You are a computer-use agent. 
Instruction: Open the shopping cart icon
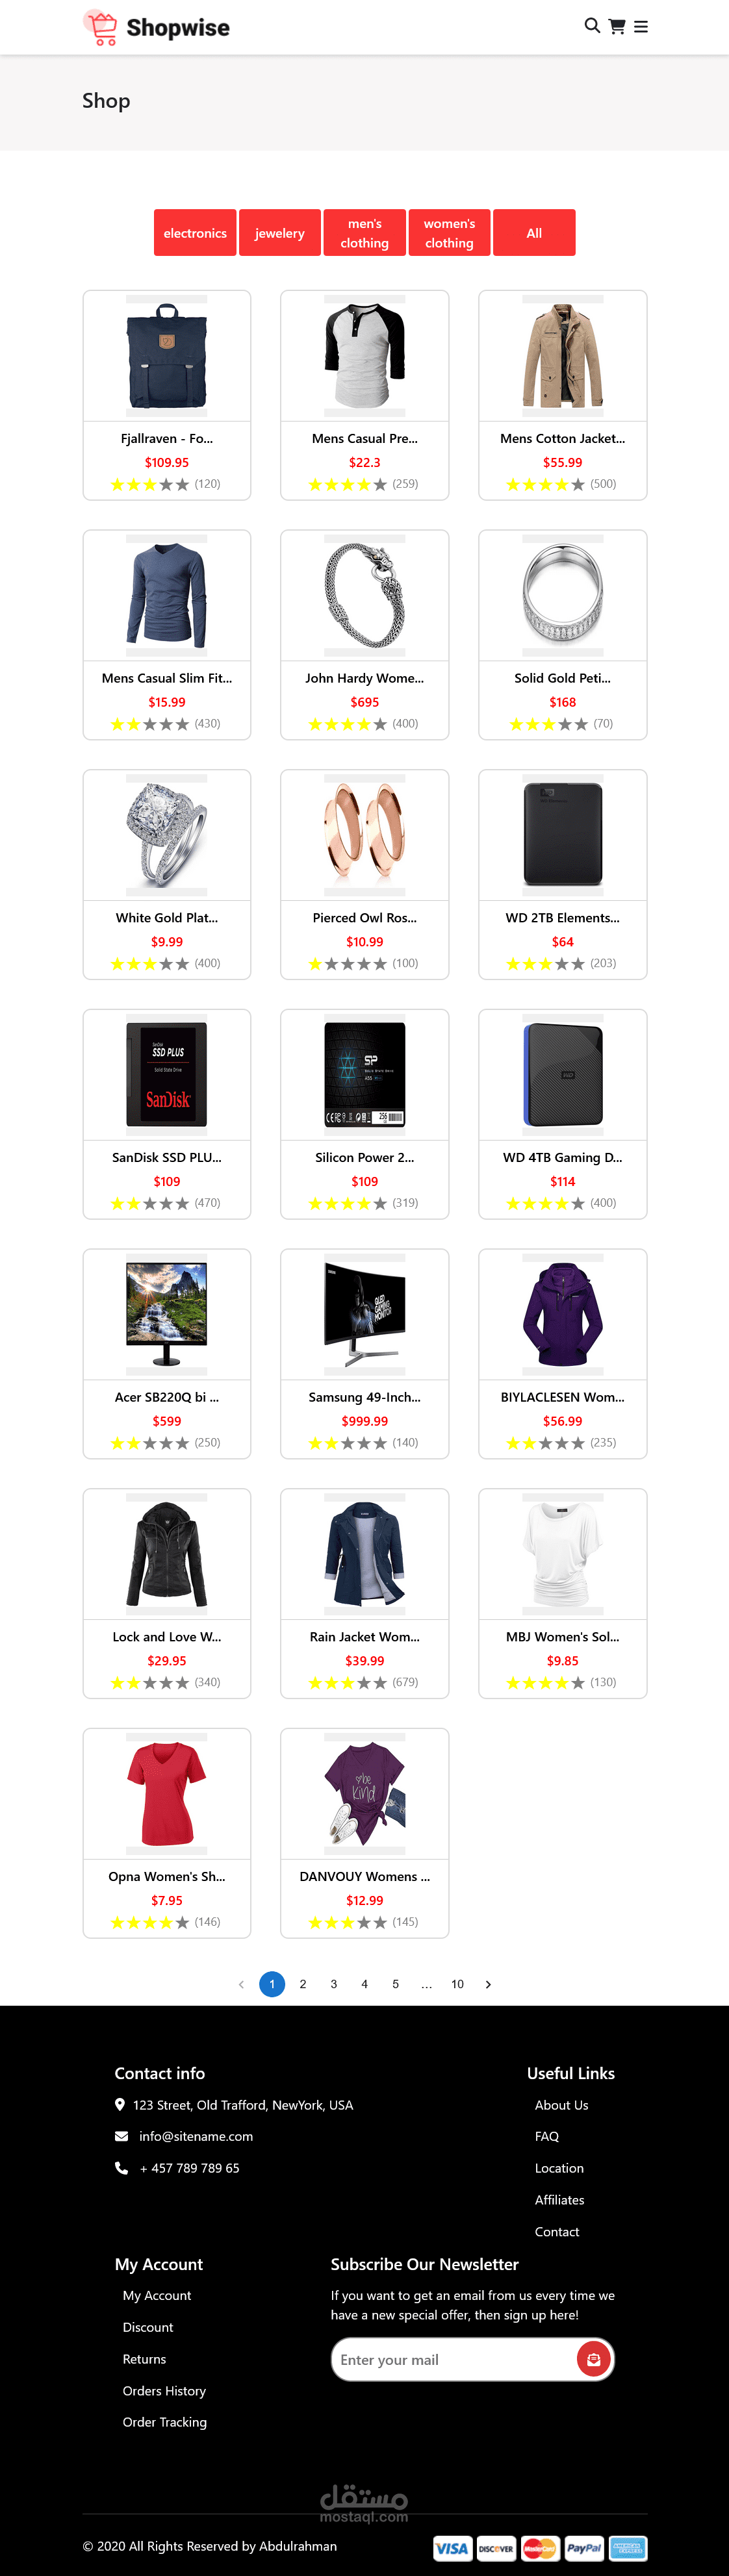click(617, 26)
